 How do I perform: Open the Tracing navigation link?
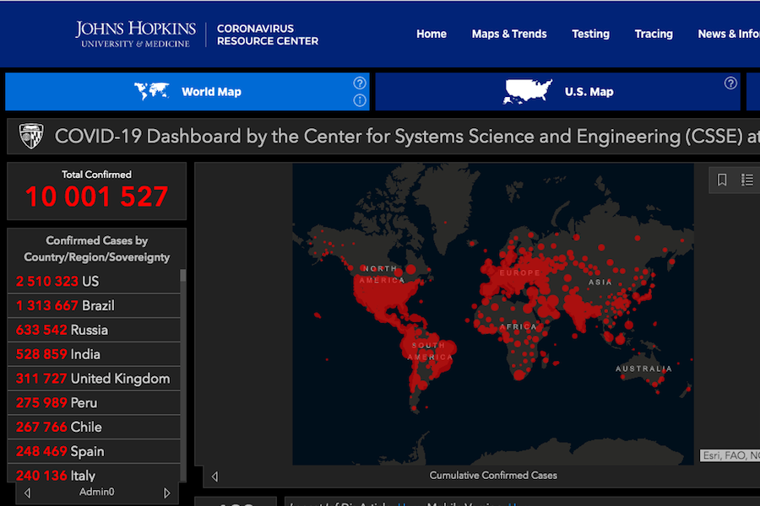click(x=654, y=34)
